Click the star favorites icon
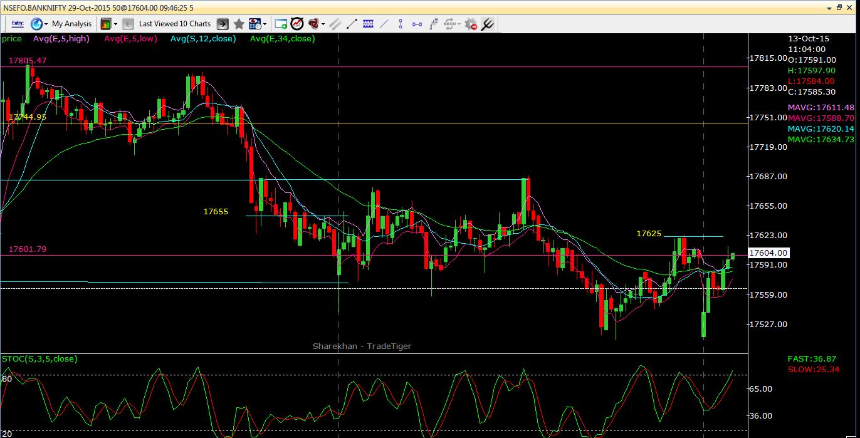860x438 pixels. tap(239, 24)
